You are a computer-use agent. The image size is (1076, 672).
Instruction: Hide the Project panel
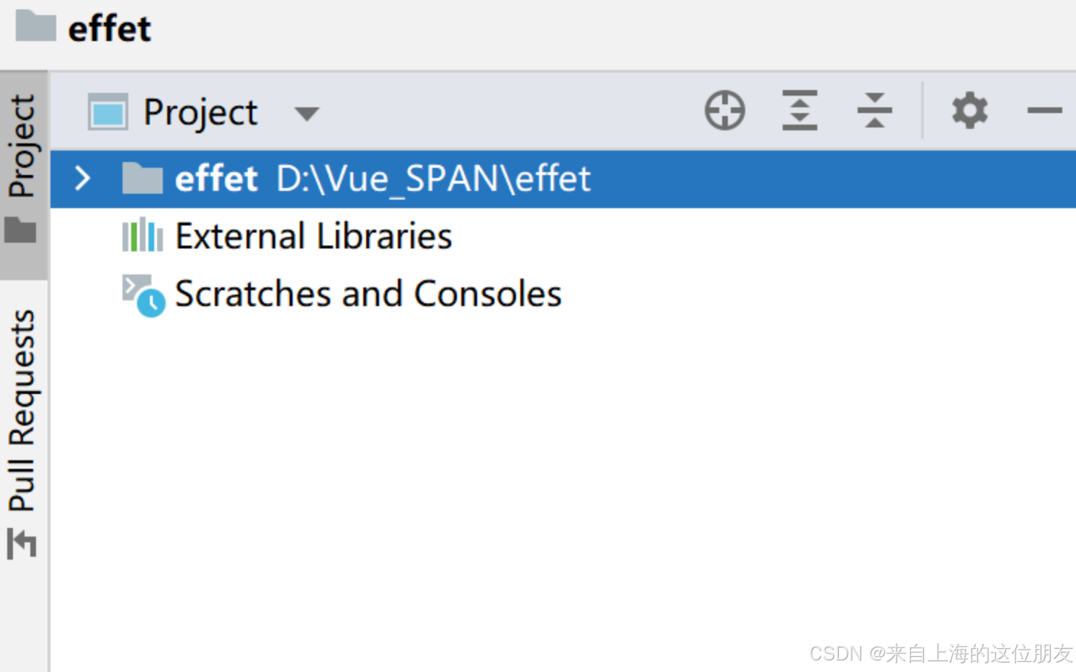point(1044,110)
